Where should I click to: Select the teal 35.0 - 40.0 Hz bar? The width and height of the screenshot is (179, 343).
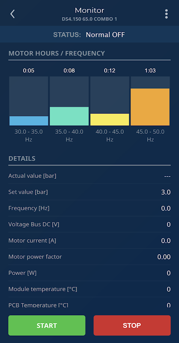tap(69, 116)
